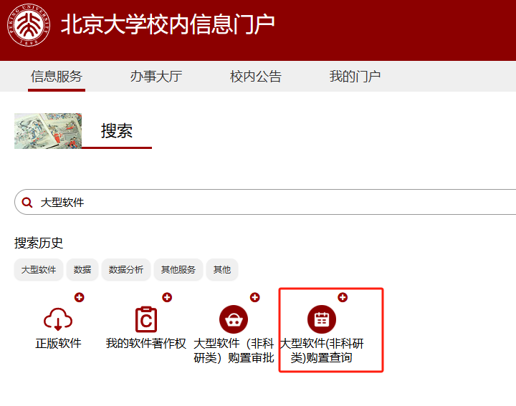Screen dimensions: 516x406
Task: Go to the 我的门户 tab
Action: [355, 77]
